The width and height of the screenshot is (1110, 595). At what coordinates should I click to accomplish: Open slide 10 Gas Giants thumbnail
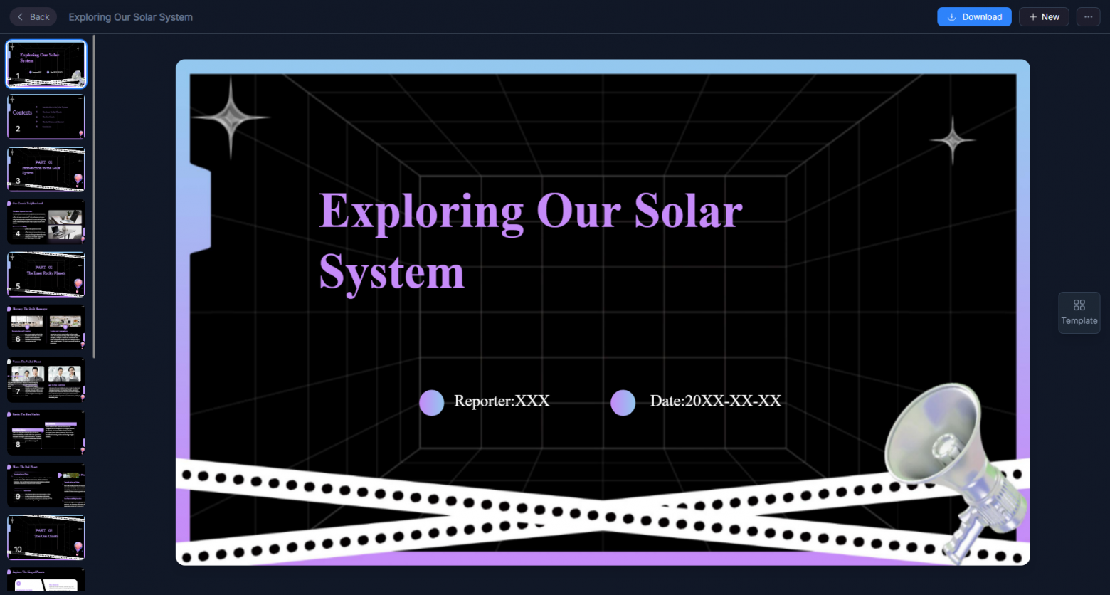click(x=46, y=538)
